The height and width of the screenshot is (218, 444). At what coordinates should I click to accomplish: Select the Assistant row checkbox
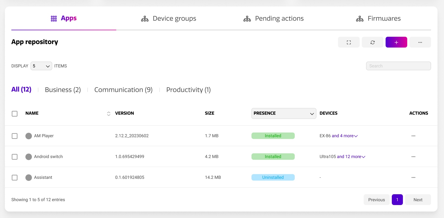(15, 177)
